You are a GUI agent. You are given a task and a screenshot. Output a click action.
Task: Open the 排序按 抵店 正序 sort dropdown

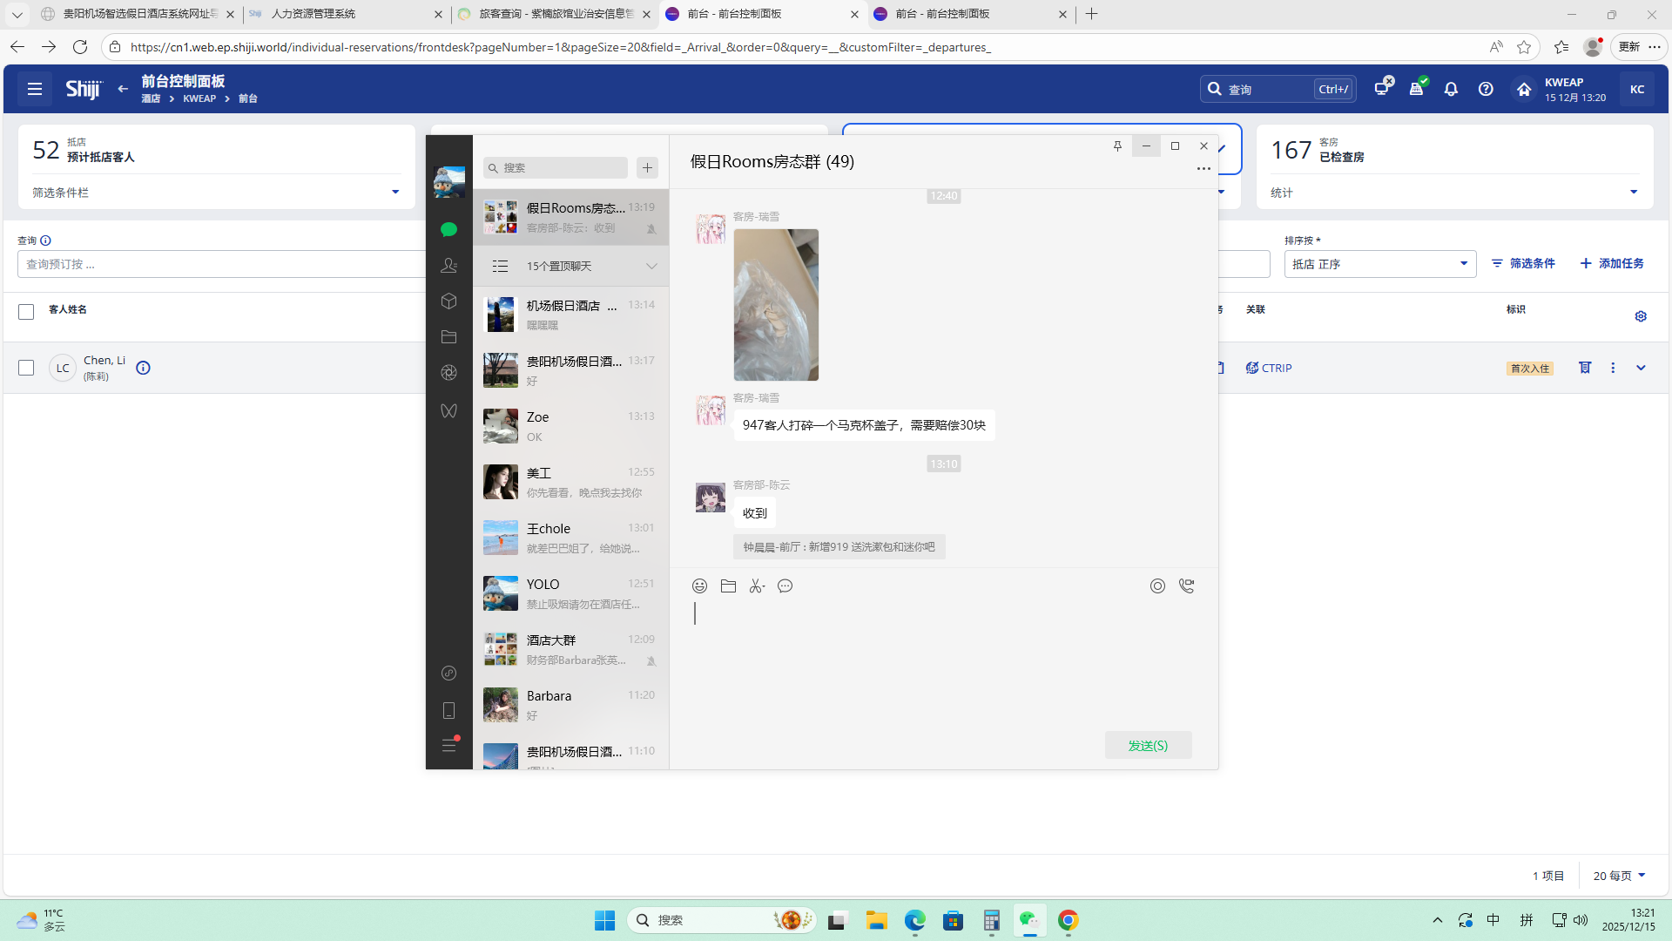coord(1379,264)
